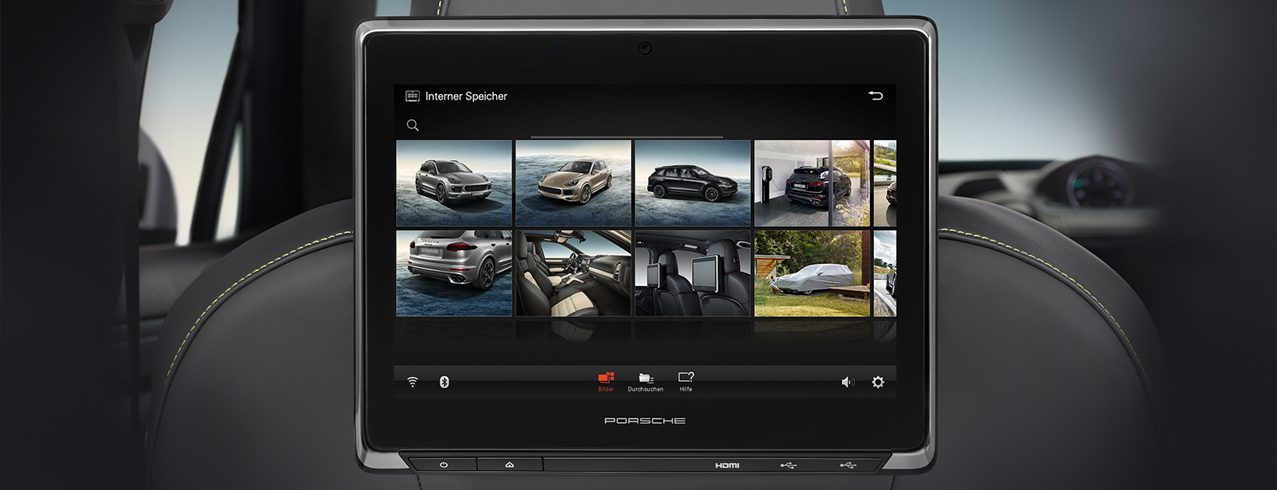
Task: Click the Interner Speicher title text
Action: 466,96
